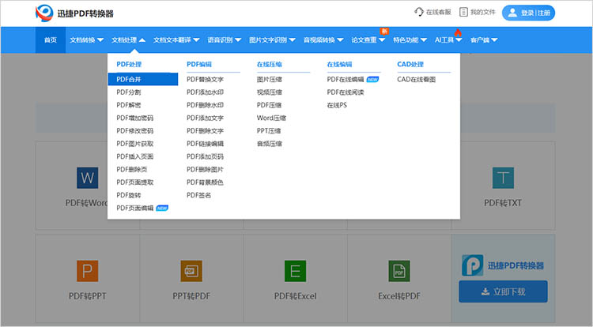593x327 pixels.
Task: Click the PDF转Word W icon
Action: pyautogui.click(x=87, y=178)
